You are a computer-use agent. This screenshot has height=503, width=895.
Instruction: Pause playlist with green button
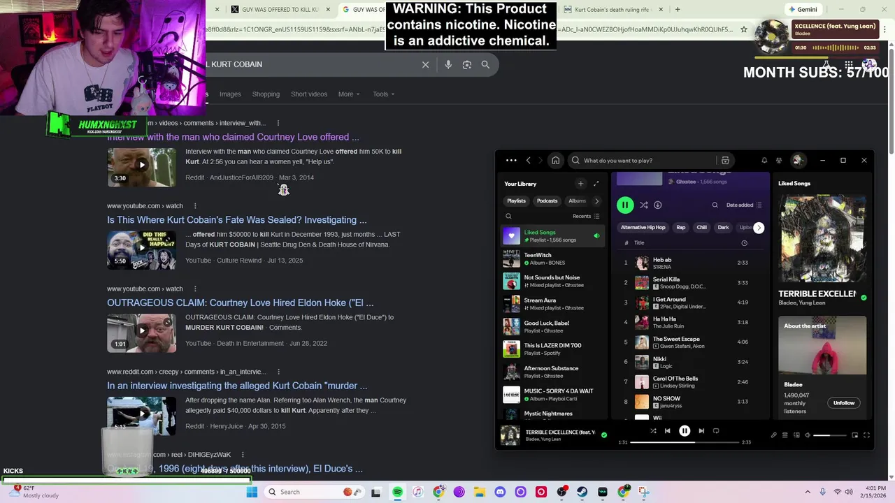tap(625, 205)
